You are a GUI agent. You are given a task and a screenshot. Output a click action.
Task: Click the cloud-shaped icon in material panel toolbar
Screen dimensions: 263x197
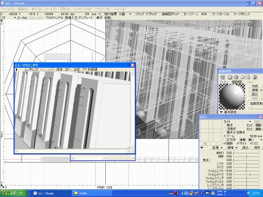(x=242, y=77)
